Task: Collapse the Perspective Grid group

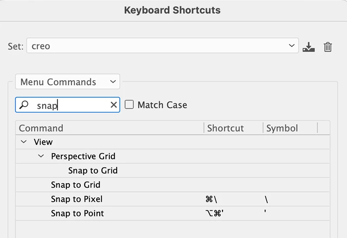Action: [x=41, y=156]
